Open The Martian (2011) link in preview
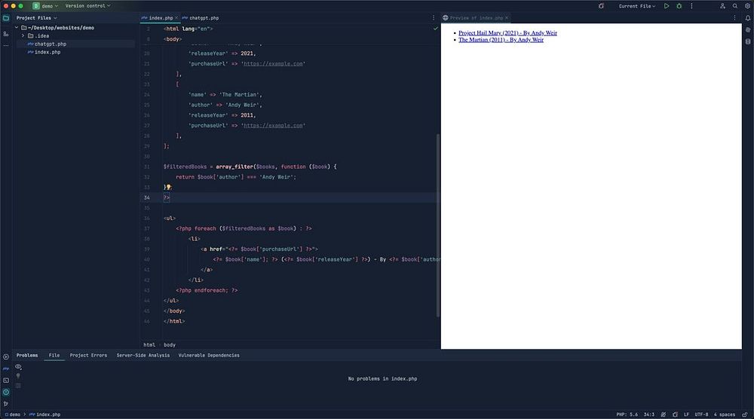Viewport: 754px width, 419px height. click(x=501, y=39)
